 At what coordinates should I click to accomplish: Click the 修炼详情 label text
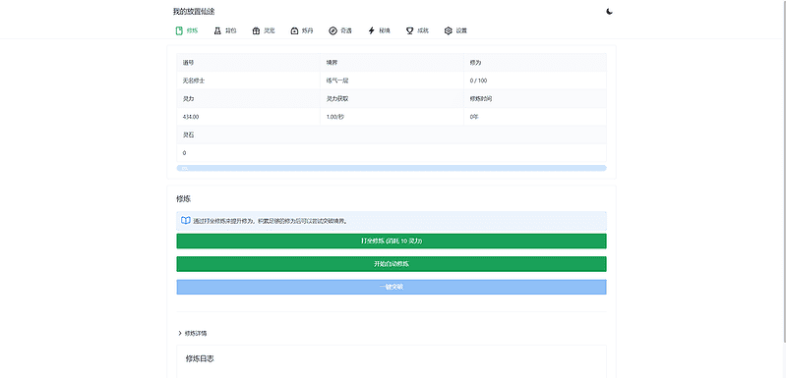pos(196,333)
